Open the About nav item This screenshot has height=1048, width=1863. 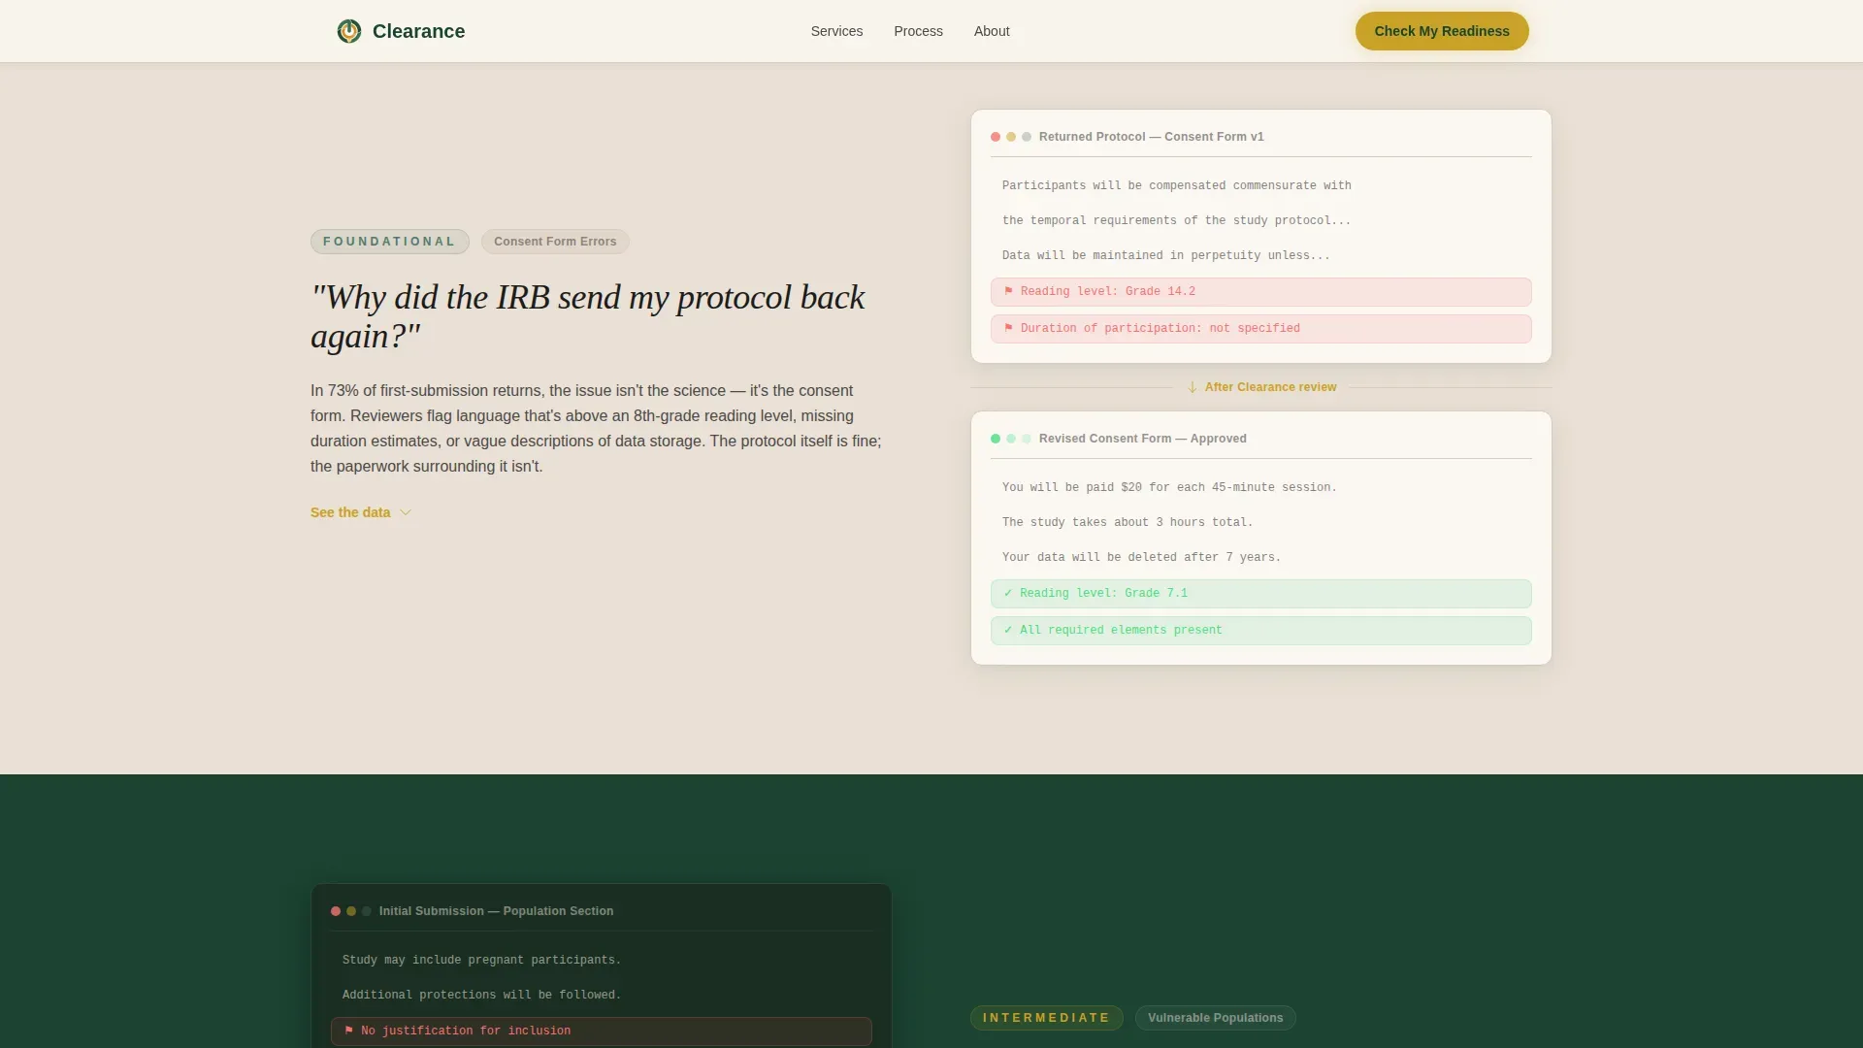(x=992, y=31)
